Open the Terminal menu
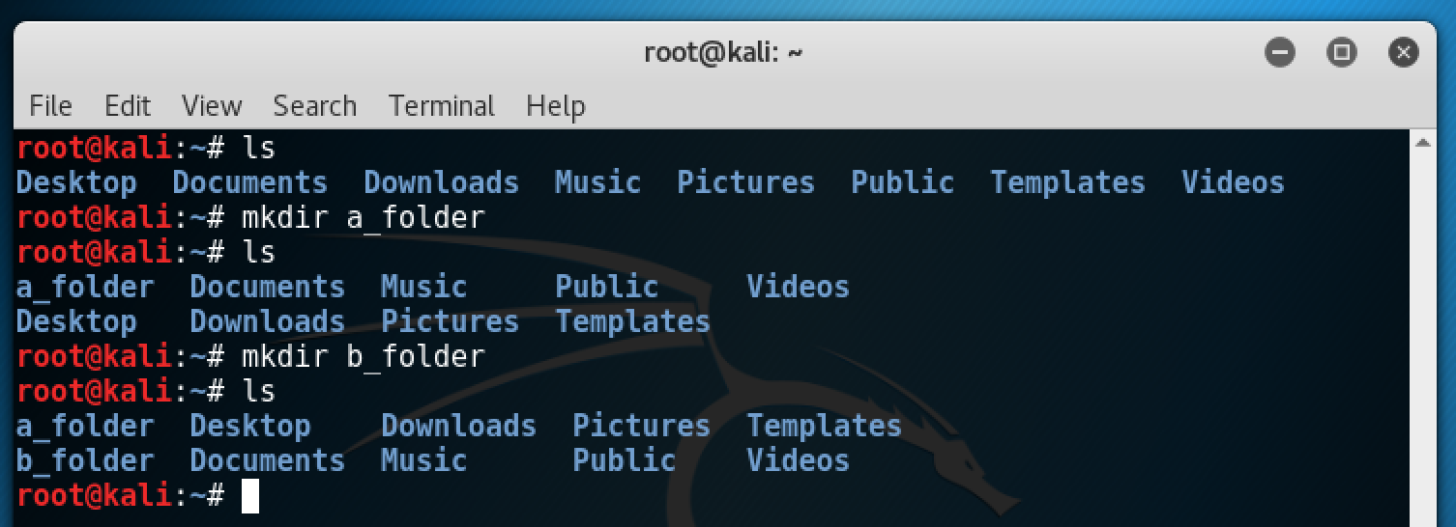The height and width of the screenshot is (527, 1456). (x=442, y=105)
